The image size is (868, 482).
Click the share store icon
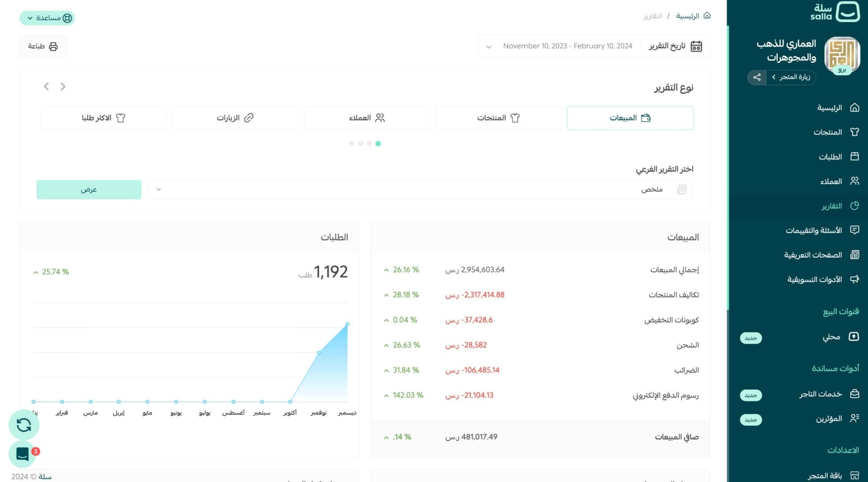pos(756,77)
